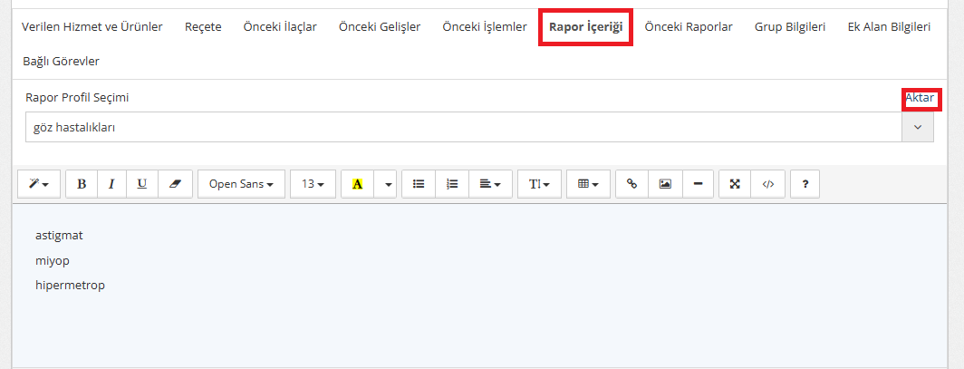Open the magic wand style dropdown
Viewport: 964px width, 369px height.
pyautogui.click(x=39, y=184)
